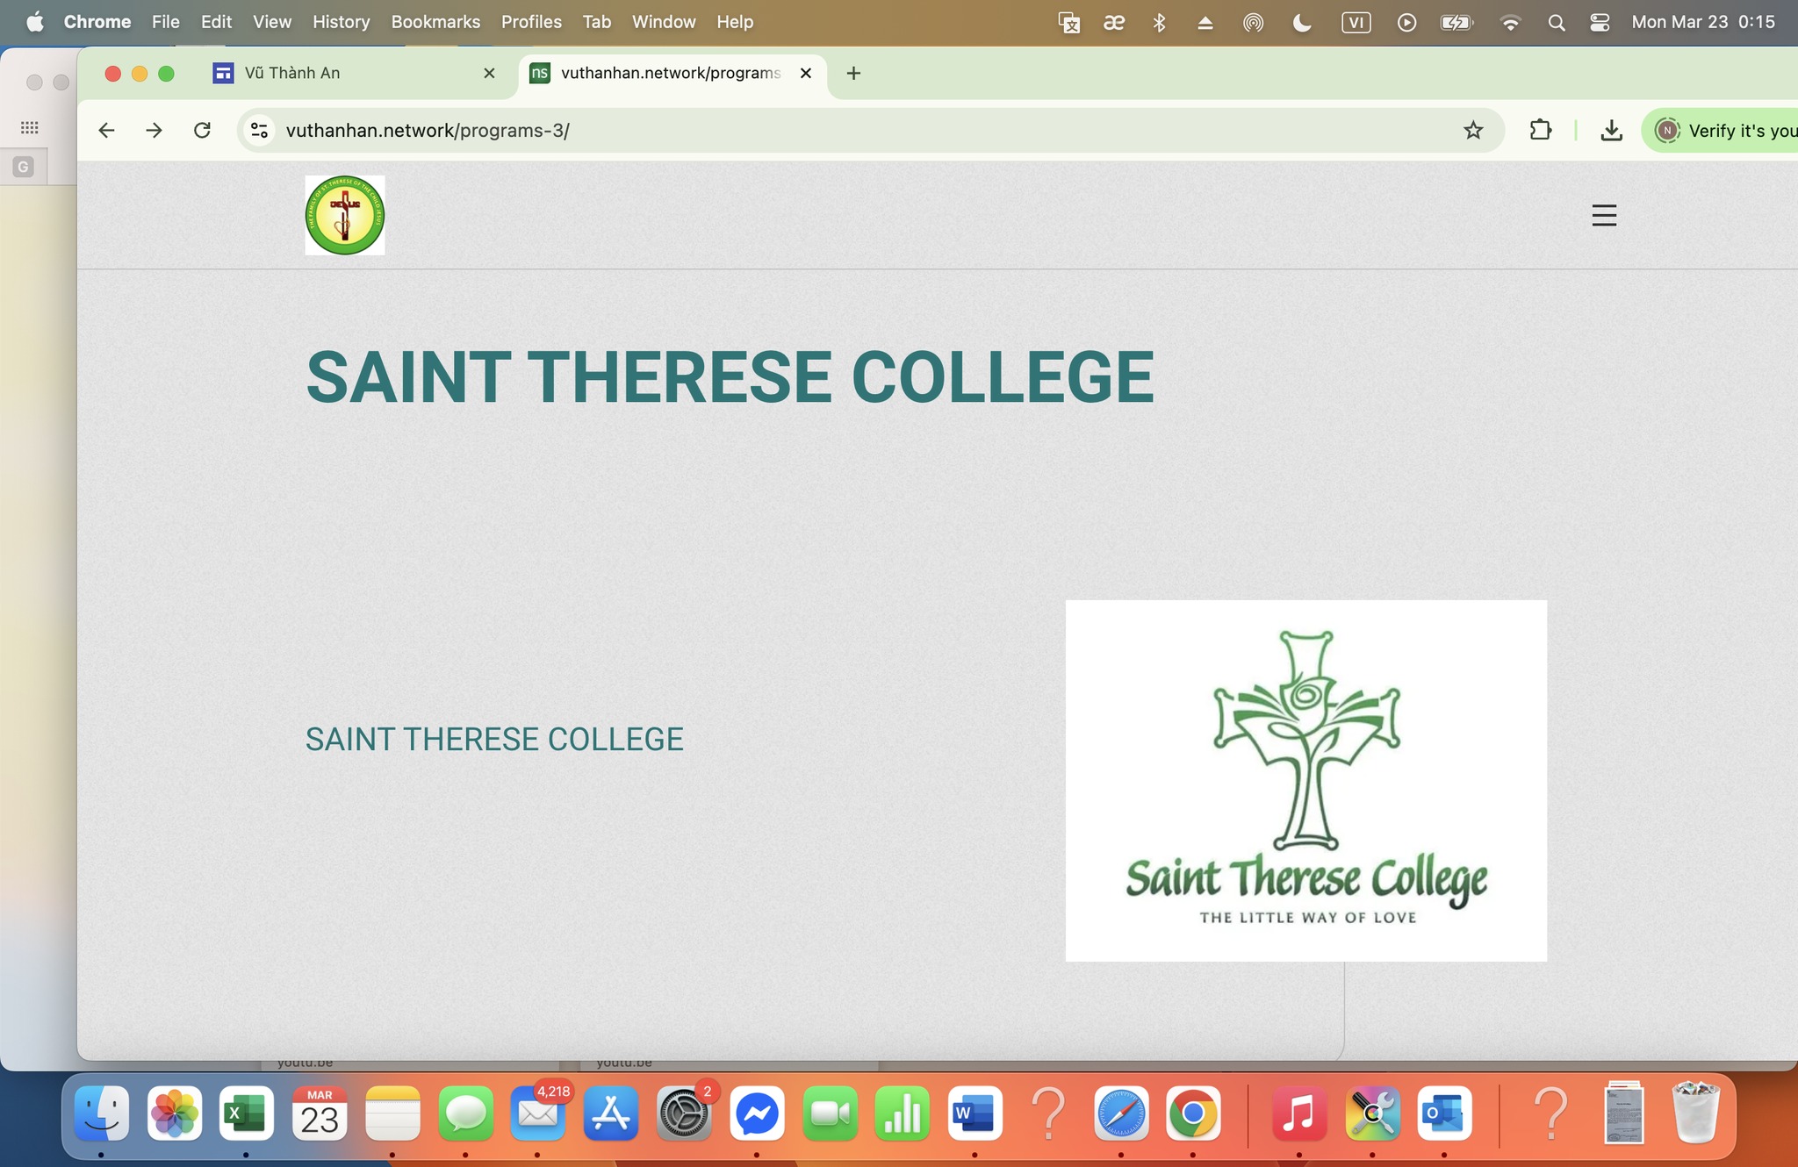Click the St. Therese family site logo
This screenshot has height=1167, width=1798.
(345, 215)
